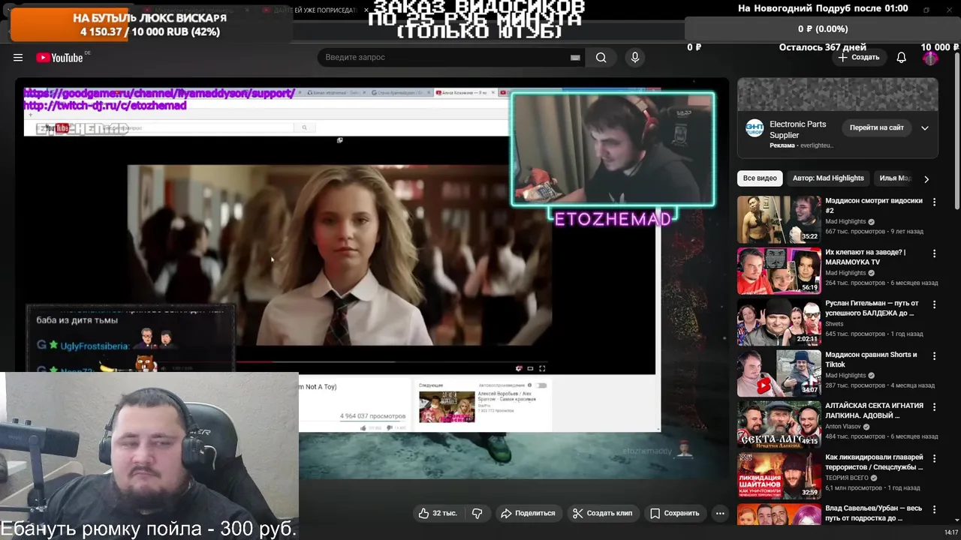961x540 pixels.
Task: Open title АЛТАЙСКАЯ СЕКТА ИГНАТИЯ ЛАПКИНА
Action: coord(874,410)
